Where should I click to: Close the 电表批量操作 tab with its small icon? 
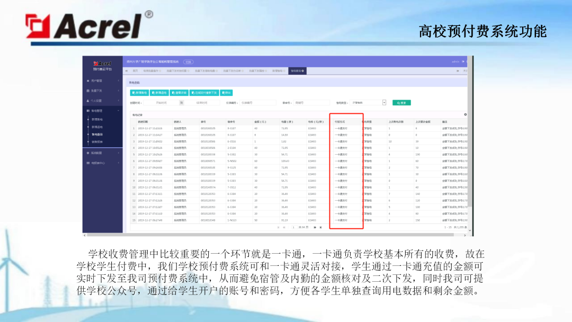point(160,71)
